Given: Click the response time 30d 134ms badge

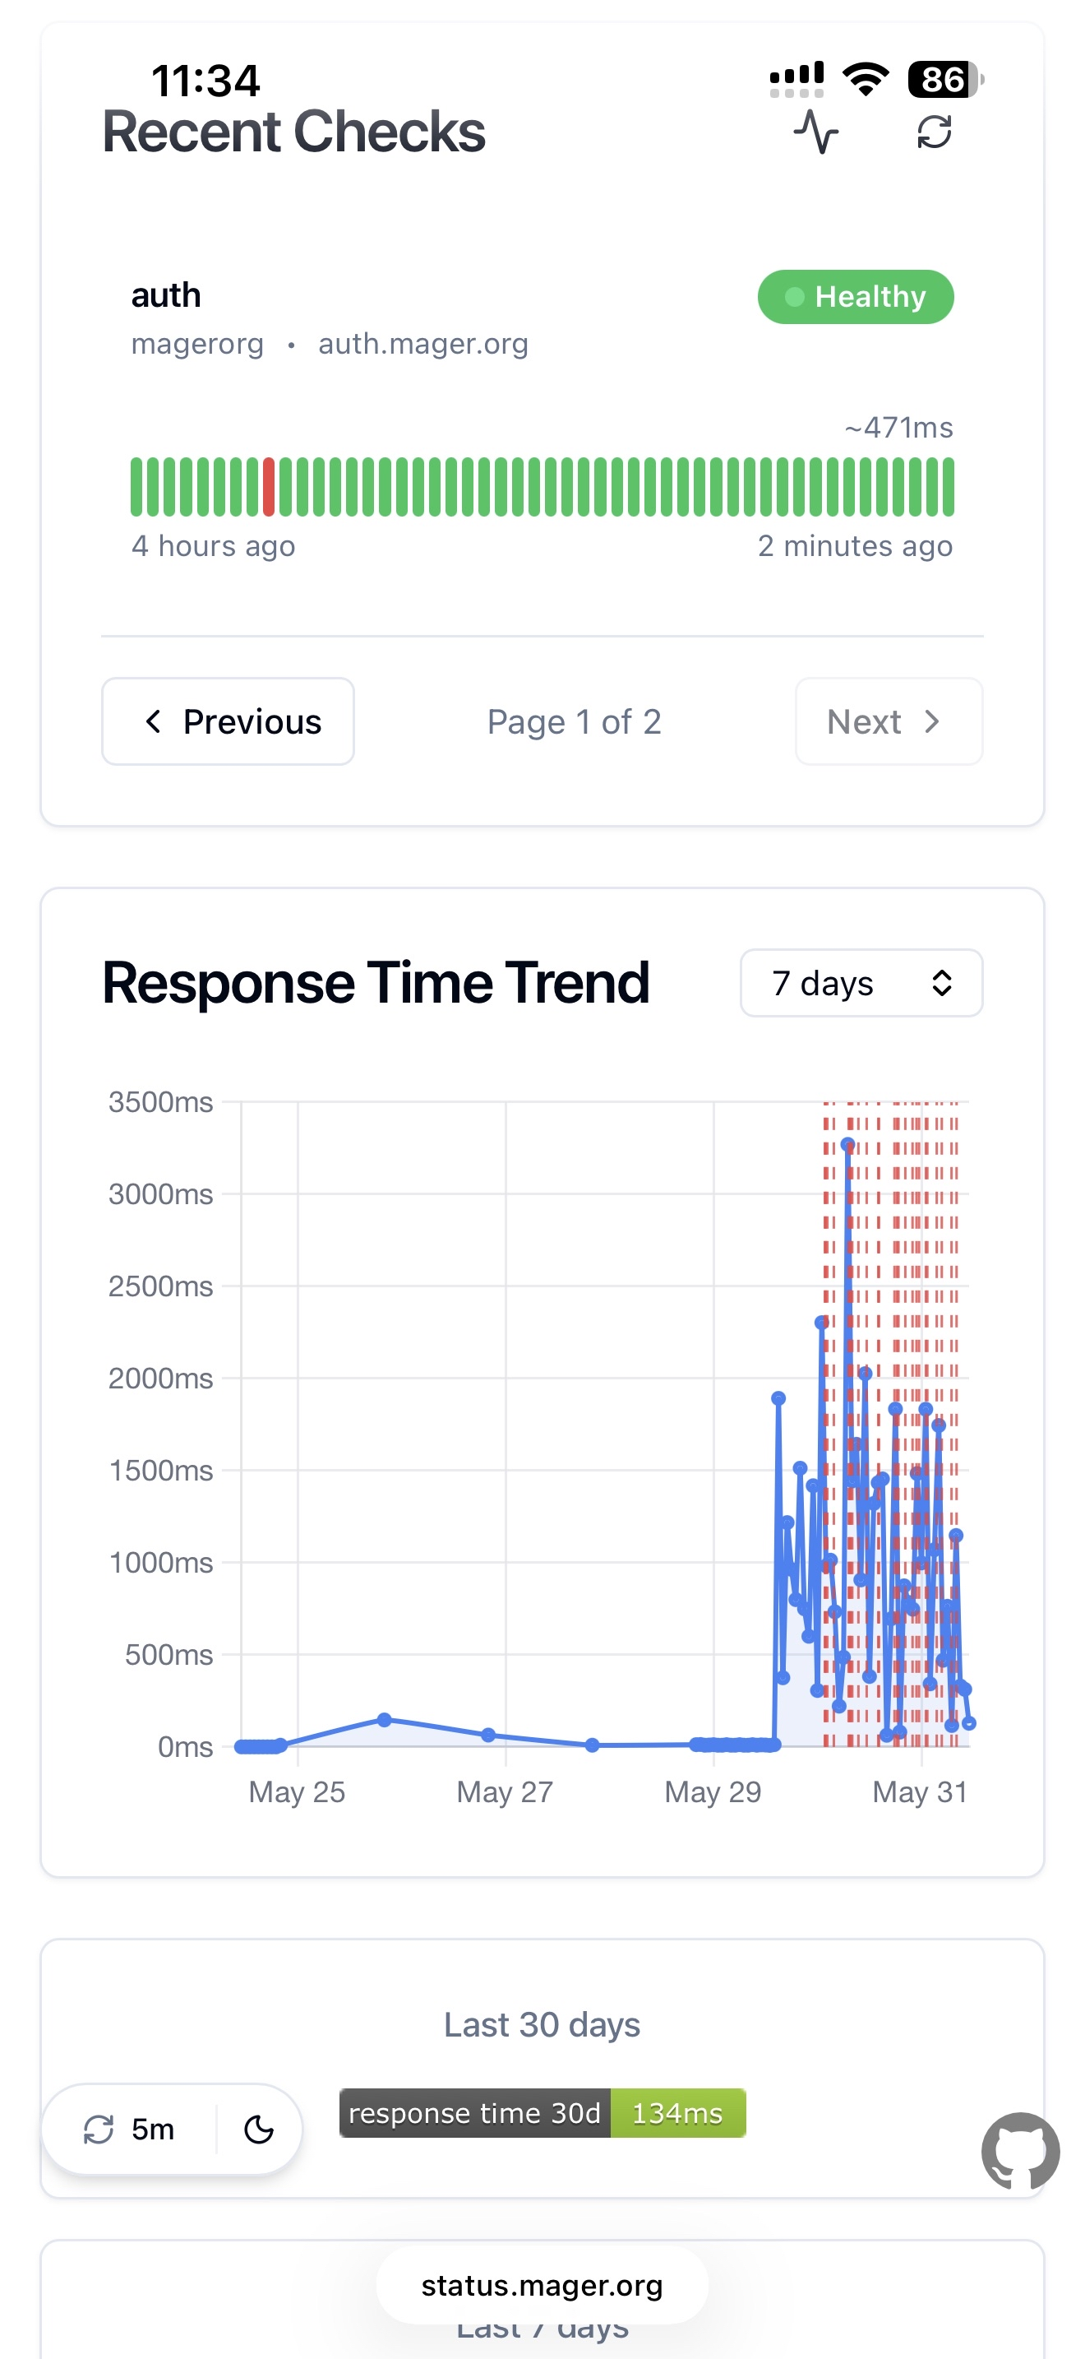Looking at the screenshot, I should 542,2113.
